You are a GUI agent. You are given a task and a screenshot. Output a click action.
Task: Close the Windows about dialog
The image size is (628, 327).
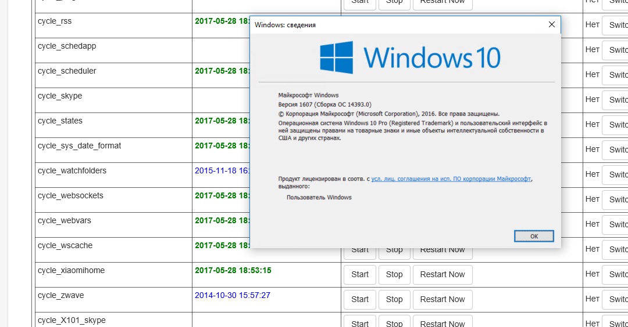[551, 25]
